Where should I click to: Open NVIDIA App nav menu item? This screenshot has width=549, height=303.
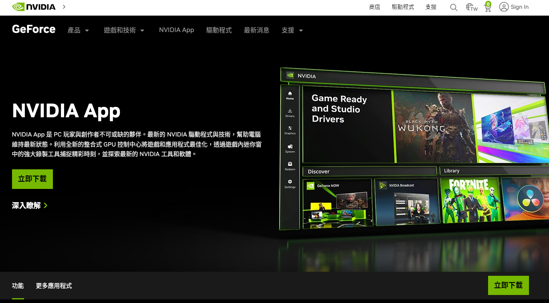[x=176, y=30]
